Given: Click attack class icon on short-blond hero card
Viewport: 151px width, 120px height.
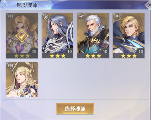Looking at the screenshot, I should tap(117, 17).
